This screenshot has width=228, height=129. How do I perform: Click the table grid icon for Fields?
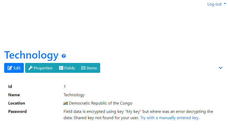click(61, 68)
